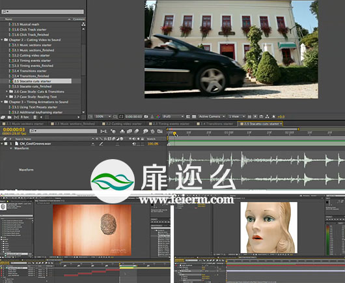
Task: Toggle mask and shape path visibility
Action: point(121,117)
